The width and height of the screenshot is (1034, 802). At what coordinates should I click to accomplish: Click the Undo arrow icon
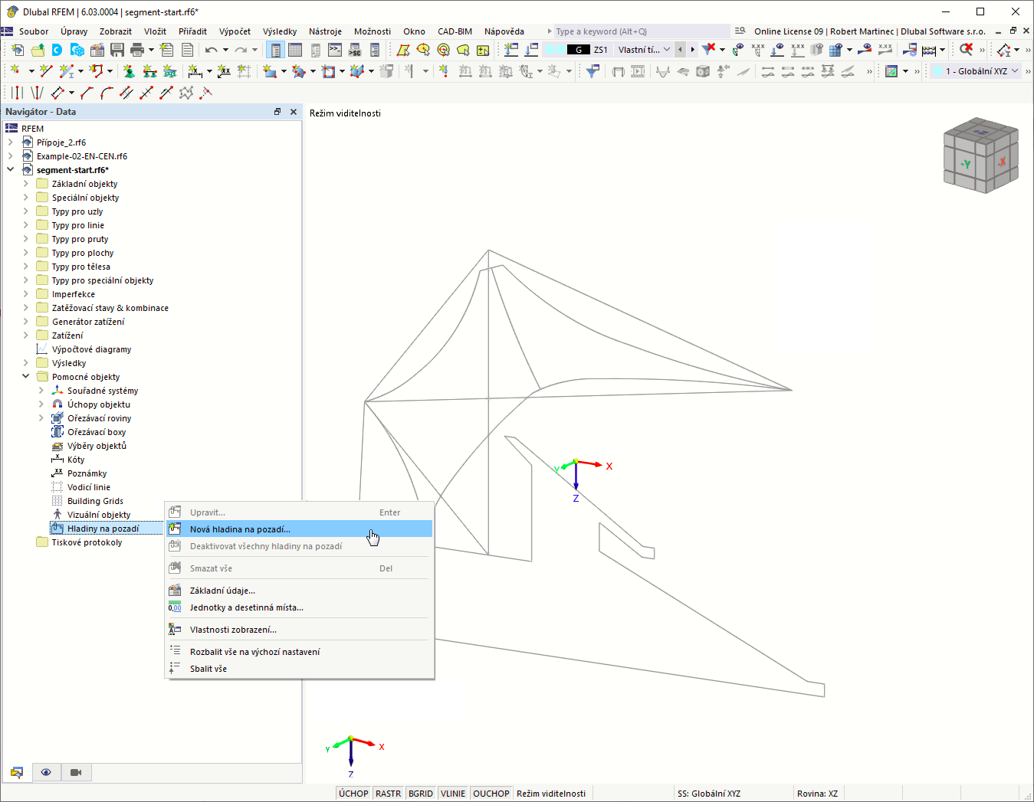click(x=211, y=50)
